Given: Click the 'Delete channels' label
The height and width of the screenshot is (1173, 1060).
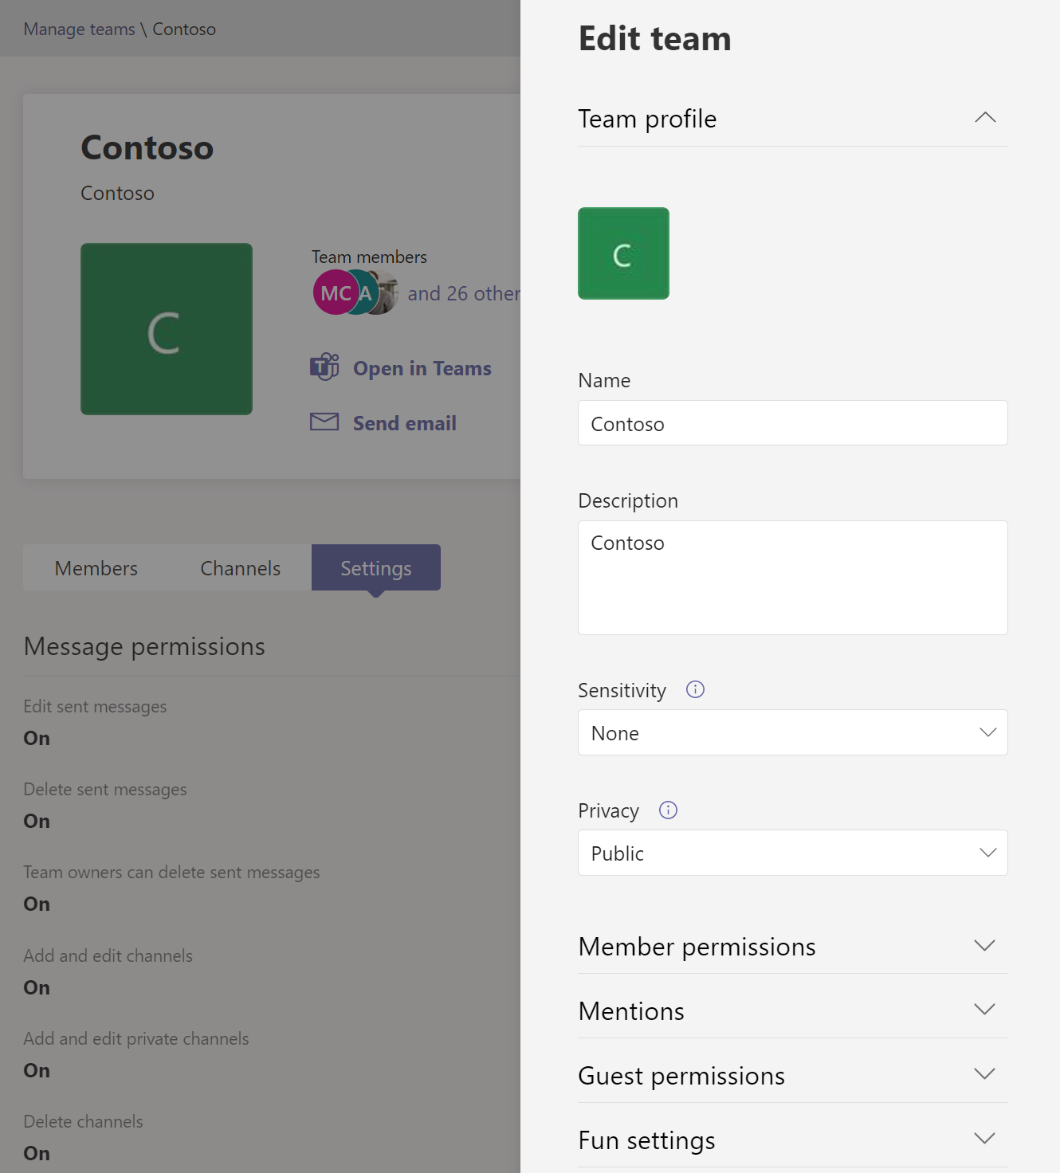Looking at the screenshot, I should 83,1121.
